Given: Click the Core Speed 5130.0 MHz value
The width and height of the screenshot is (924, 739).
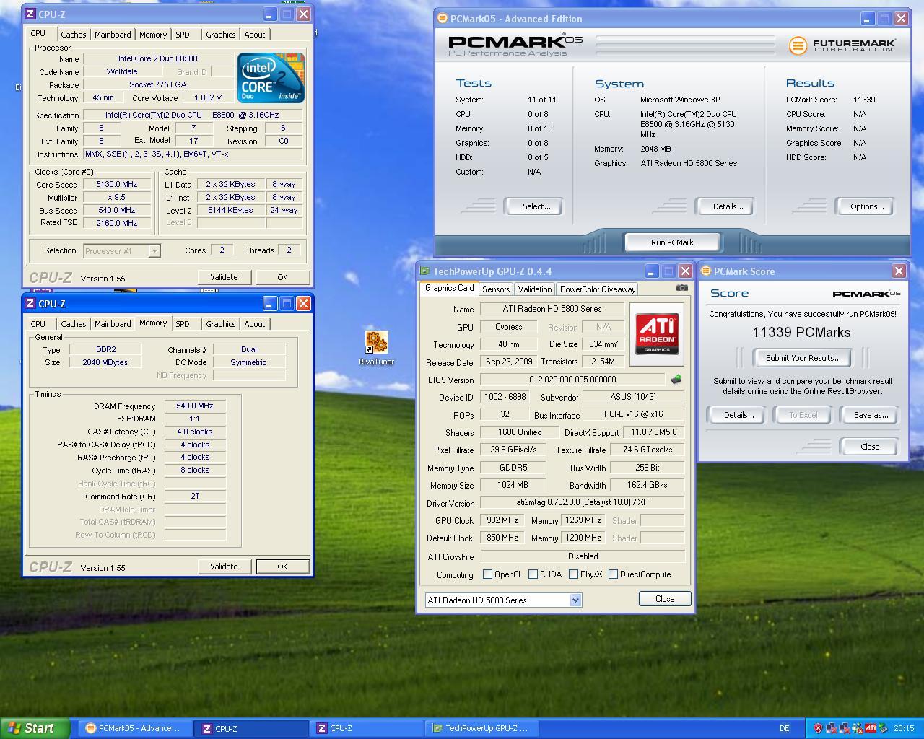Looking at the screenshot, I should [117, 185].
